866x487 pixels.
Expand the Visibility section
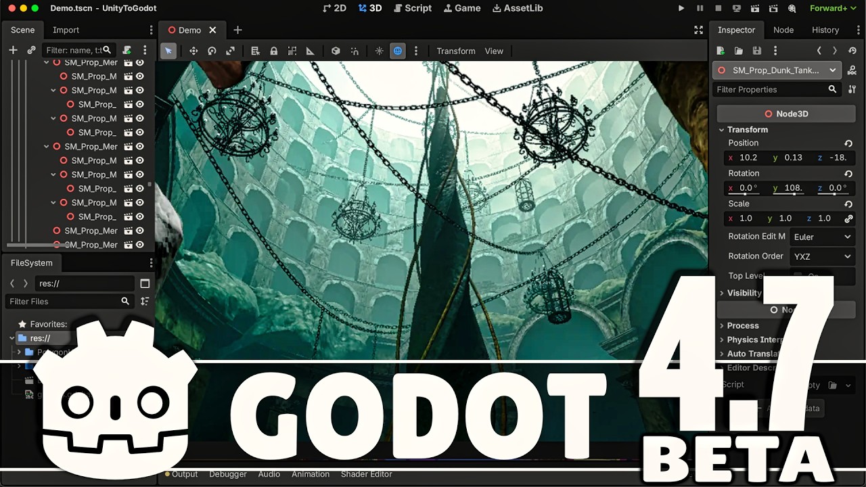pos(739,293)
